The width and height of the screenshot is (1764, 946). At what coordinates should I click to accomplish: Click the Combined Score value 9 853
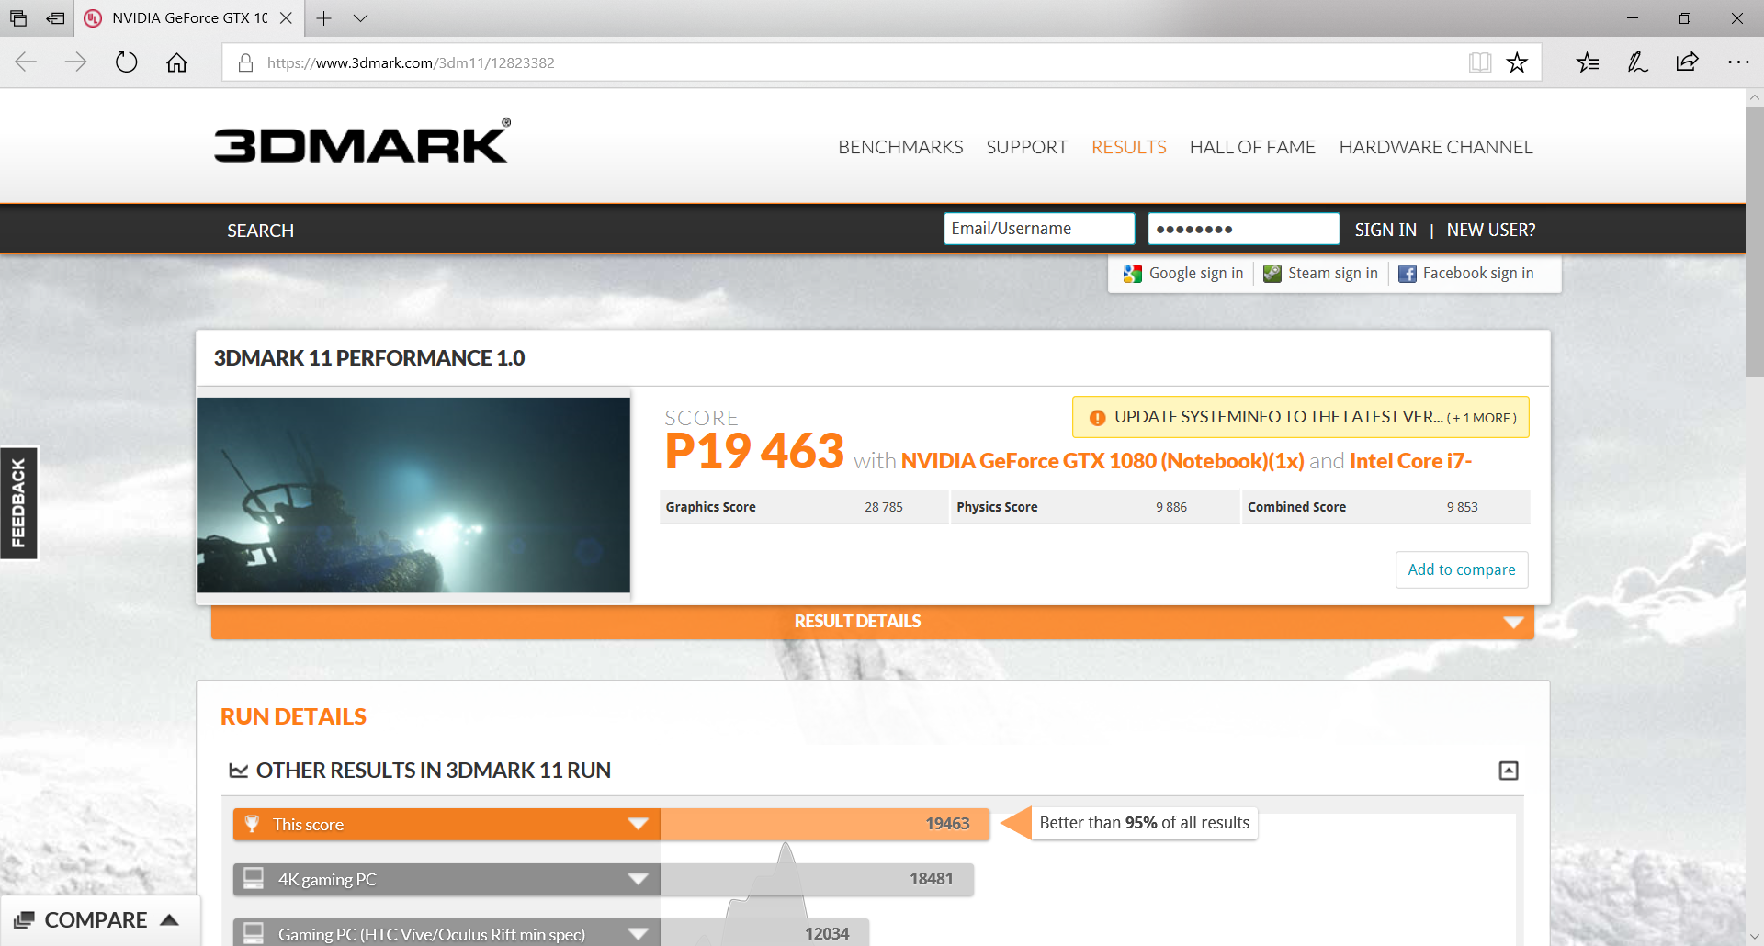point(1462,507)
